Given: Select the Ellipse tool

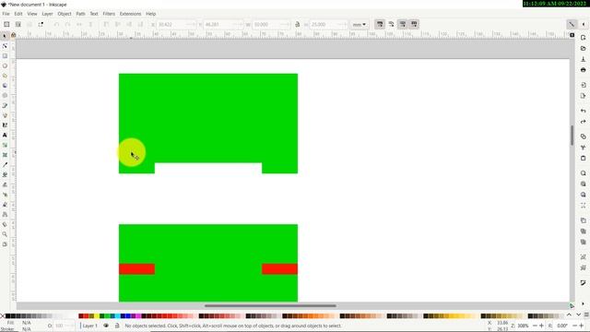Looking at the screenshot, I should (x=5, y=65).
